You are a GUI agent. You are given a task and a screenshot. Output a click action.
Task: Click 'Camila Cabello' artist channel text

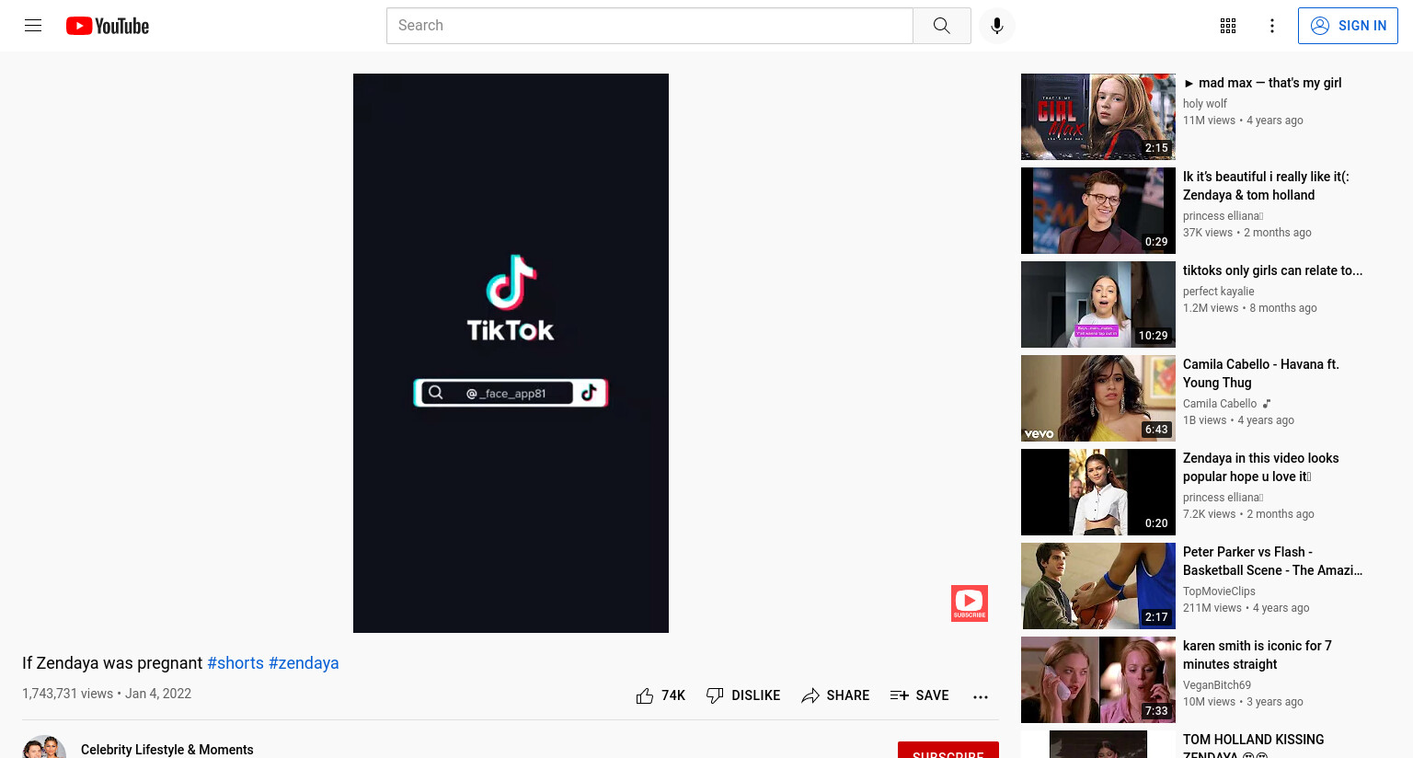point(1220,404)
